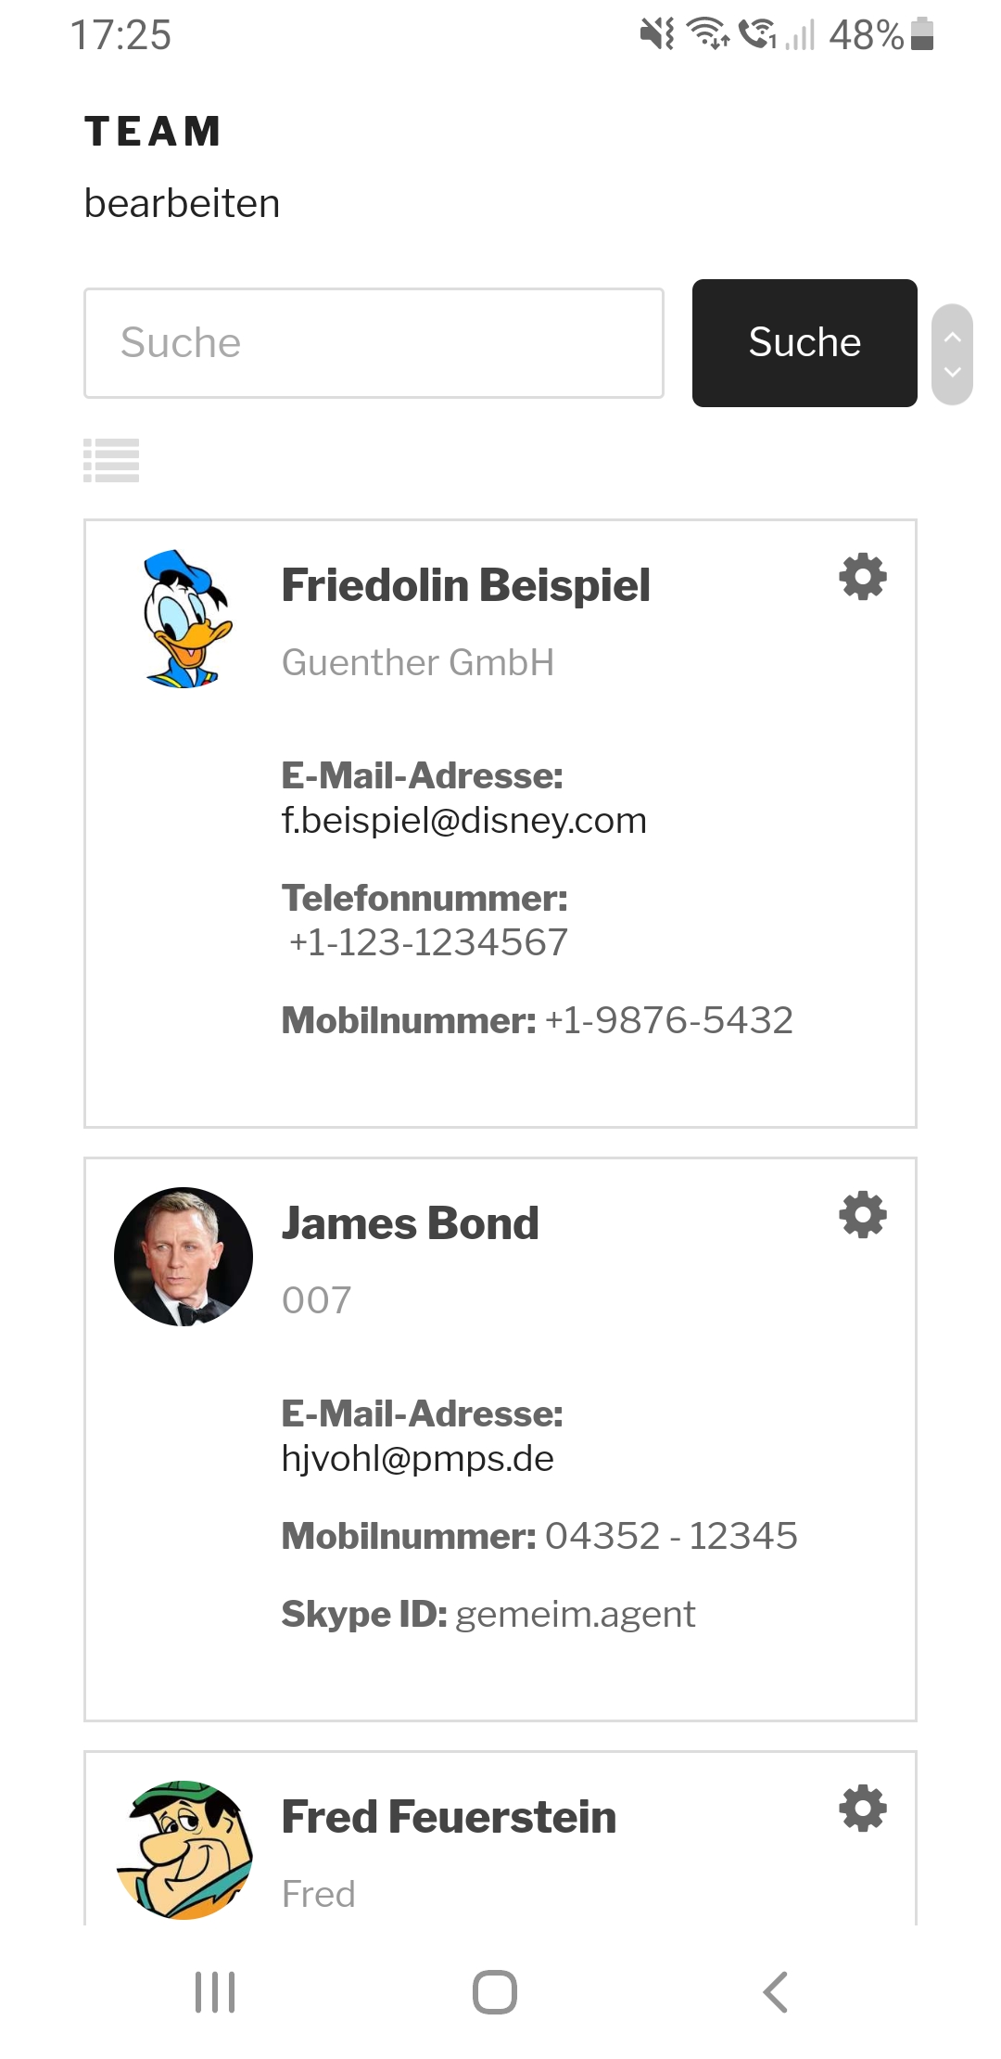The height and width of the screenshot is (2059, 1001).
Task: Focus the Suche search text field
Action: [x=374, y=343]
